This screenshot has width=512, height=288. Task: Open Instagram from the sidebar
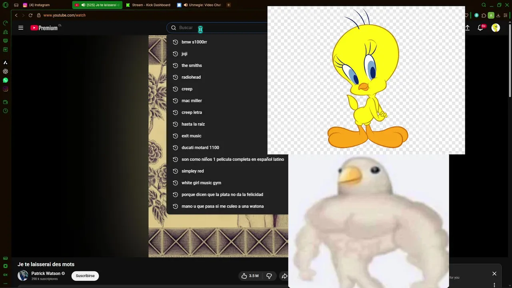(6, 89)
